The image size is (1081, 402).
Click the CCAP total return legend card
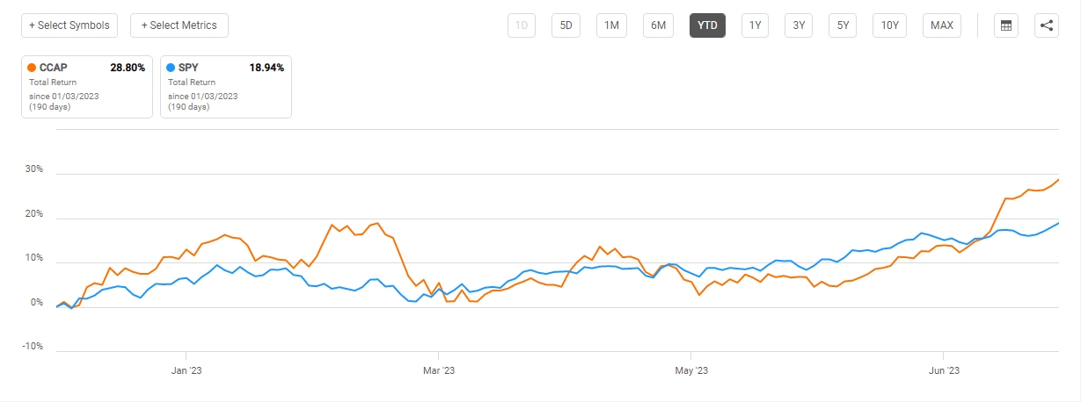pyautogui.click(x=86, y=86)
